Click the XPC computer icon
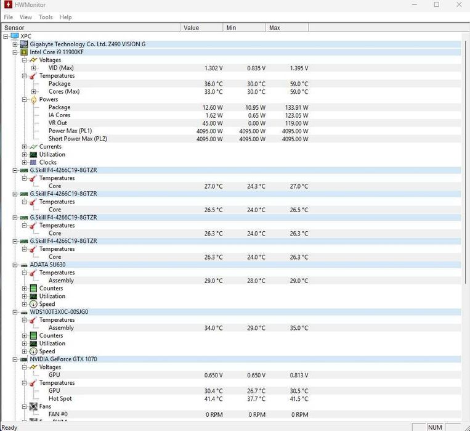The image size is (470, 431). (15, 36)
